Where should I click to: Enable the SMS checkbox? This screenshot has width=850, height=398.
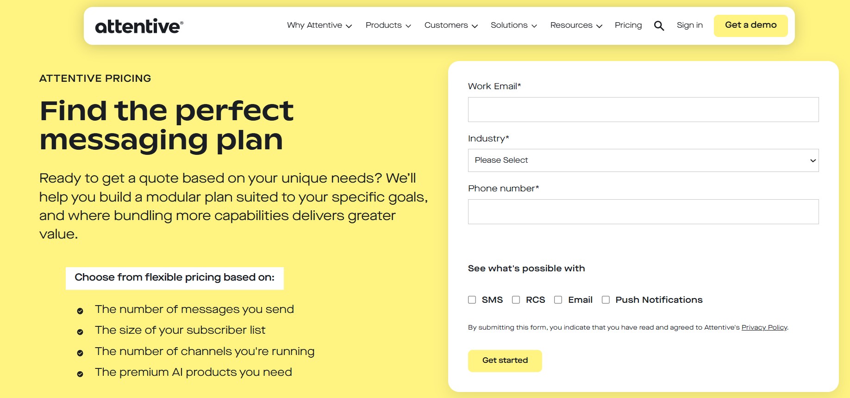tap(472, 300)
